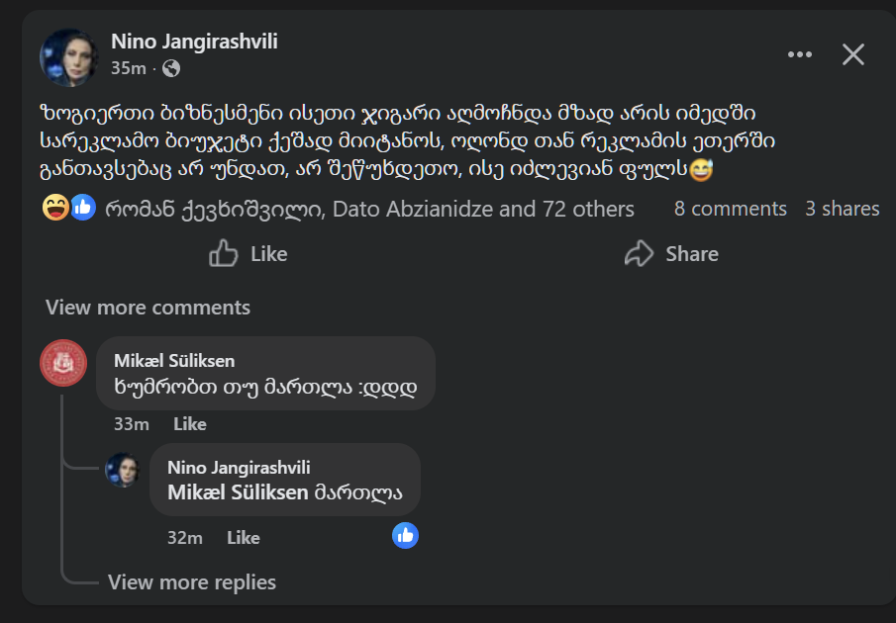This screenshot has width=896, height=623.
Task: Open the list of 8 comments
Action: click(730, 208)
